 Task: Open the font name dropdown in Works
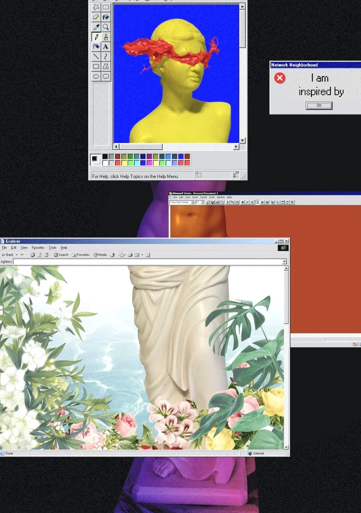[x=192, y=202]
